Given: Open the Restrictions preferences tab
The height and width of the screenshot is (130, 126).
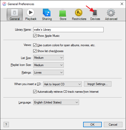Looking at the screenshot, I should click(x=79, y=15).
